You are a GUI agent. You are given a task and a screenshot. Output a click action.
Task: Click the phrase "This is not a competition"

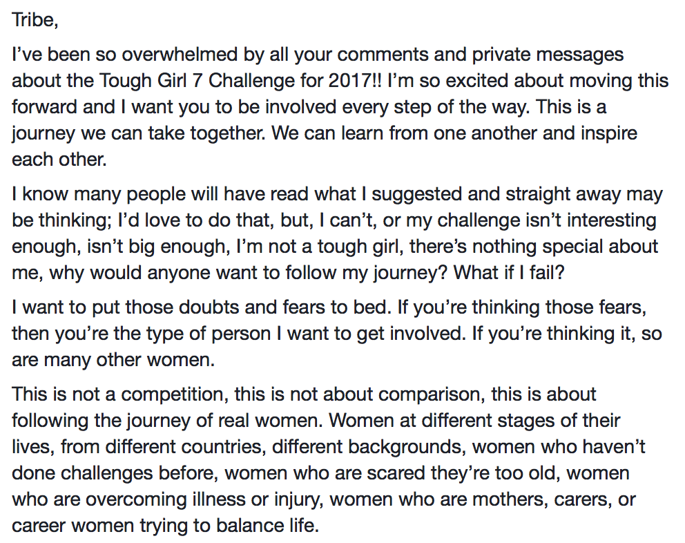[x=118, y=394]
